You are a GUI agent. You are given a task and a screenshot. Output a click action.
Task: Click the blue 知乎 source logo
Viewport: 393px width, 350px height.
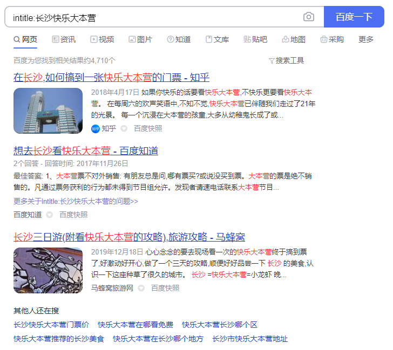(95, 129)
